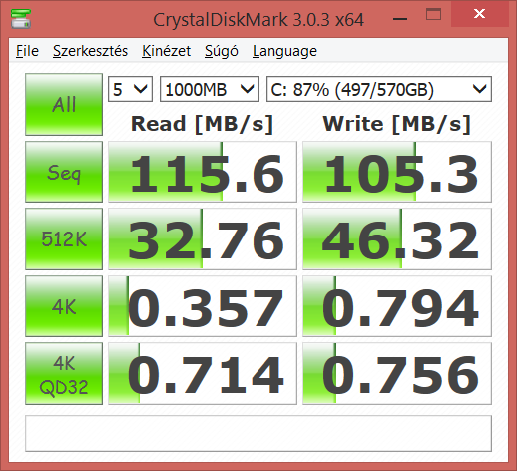This screenshot has height=471, width=517.
Task: Open the Language menu
Action: [x=284, y=51]
